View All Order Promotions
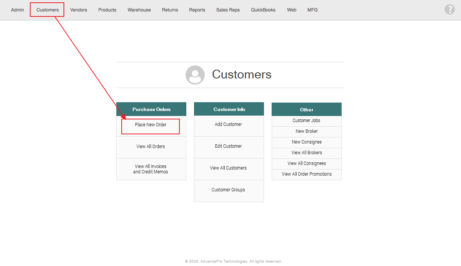The width and height of the screenshot is (461, 266). (x=306, y=174)
